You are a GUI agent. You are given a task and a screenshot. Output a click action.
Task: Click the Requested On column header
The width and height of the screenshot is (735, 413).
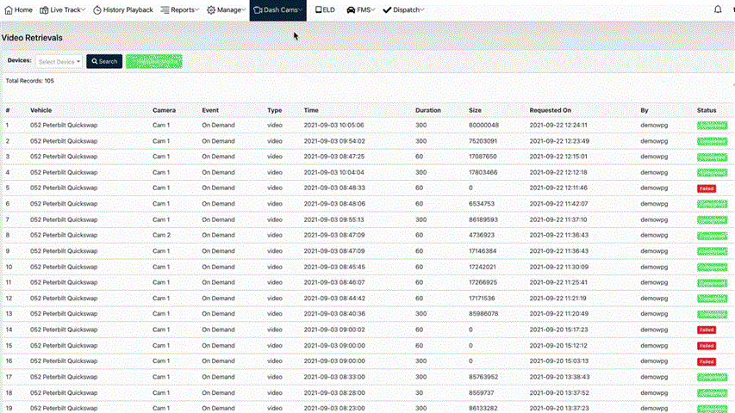pyautogui.click(x=551, y=110)
